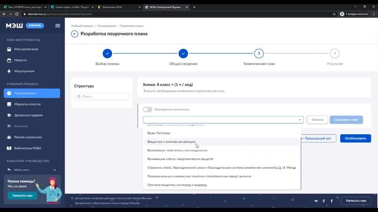Click the magnifier icon in Структура search
This screenshot has height=212, width=378.
pyautogui.click(x=79, y=97)
